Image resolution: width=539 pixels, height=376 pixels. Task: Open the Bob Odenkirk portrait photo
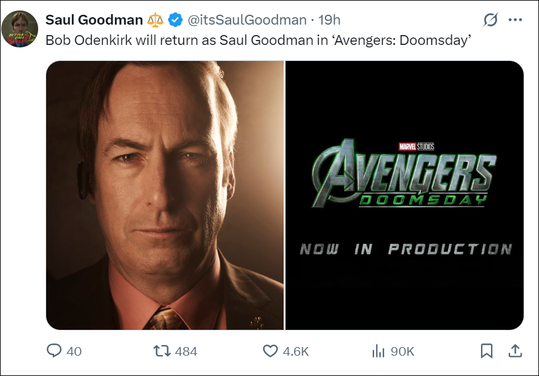165,195
